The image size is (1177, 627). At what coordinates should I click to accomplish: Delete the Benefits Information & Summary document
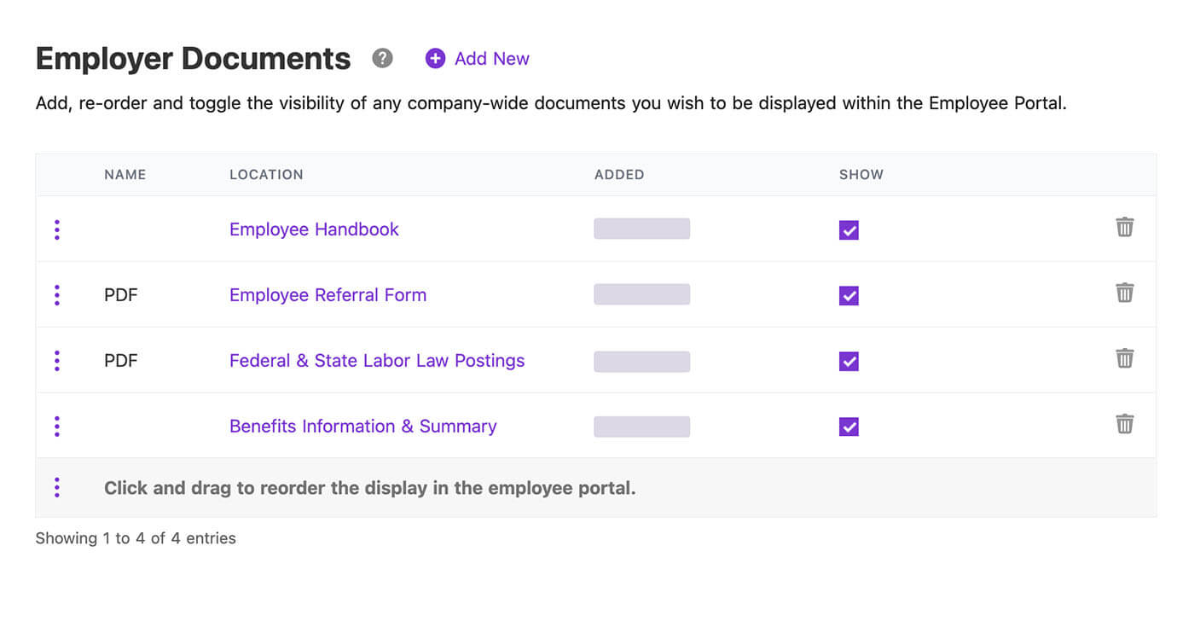1124,424
